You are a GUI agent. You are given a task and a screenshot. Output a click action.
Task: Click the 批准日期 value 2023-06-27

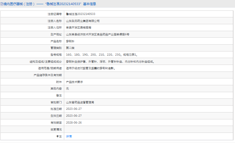tap(74, 109)
